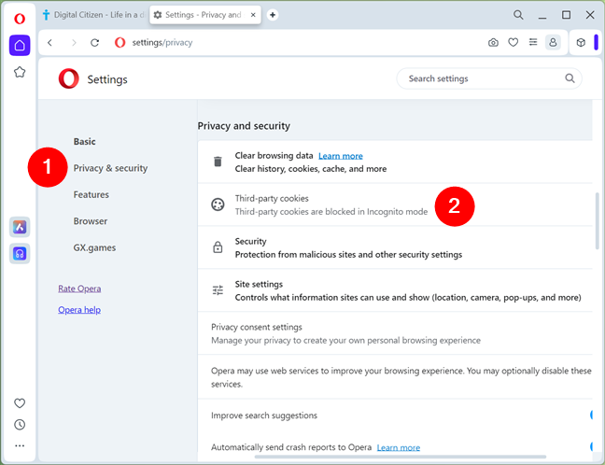605x465 pixels.
Task: Open Security settings row
Action: (x=395, y=247)
